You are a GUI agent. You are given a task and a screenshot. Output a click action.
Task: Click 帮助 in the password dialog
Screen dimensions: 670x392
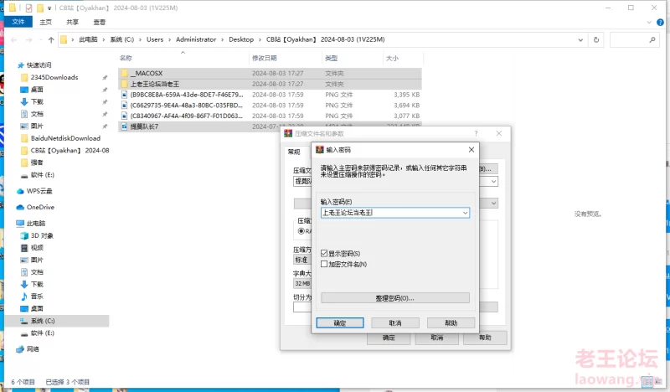pyautogui.click(x=451, y=322)
